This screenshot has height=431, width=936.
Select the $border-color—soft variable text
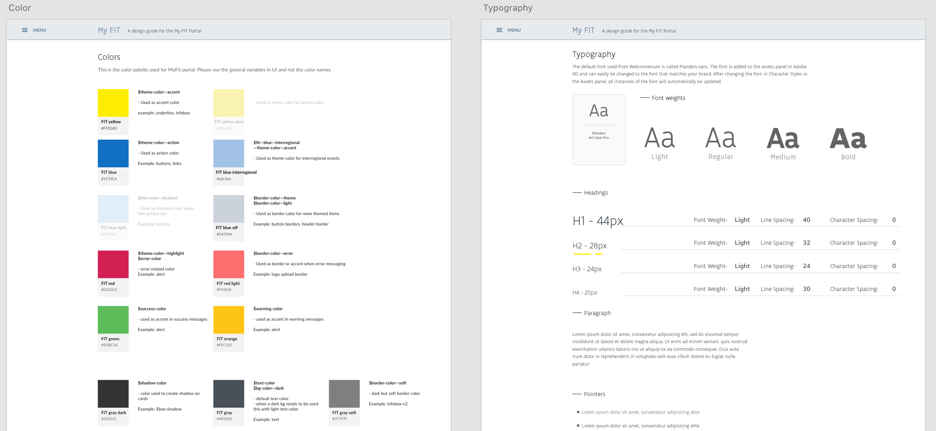[388, 383]
